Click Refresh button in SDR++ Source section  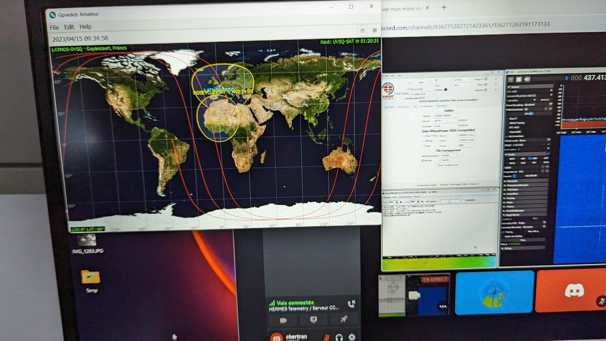click(x=545, y=100)
